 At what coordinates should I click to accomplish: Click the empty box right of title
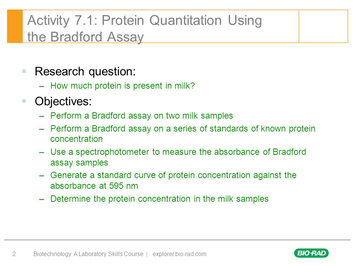coord(323,26)
